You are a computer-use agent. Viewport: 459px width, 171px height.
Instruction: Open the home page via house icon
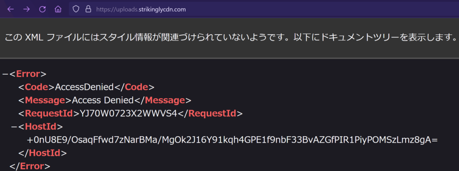click(x=58, y=9)
